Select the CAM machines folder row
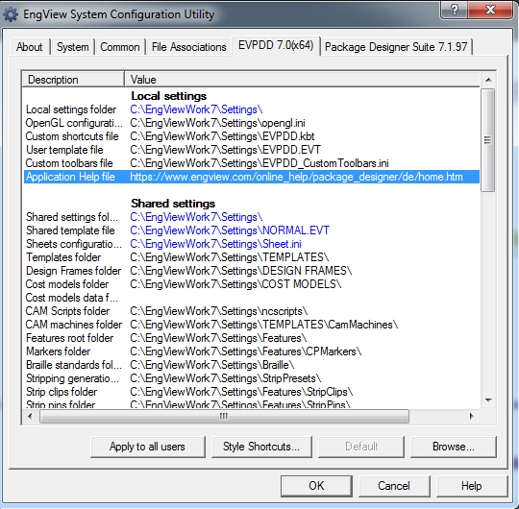 coord(251,325)
